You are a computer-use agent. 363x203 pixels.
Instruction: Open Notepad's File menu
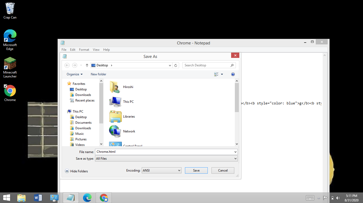tap(64, 50)
